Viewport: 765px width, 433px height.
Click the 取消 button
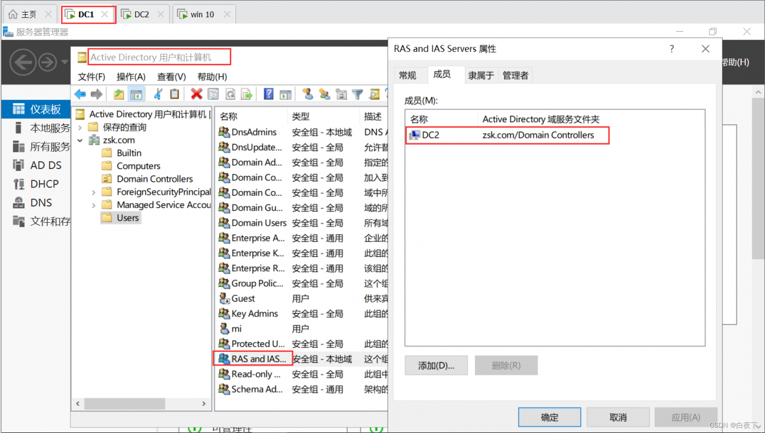pos(618,417)
